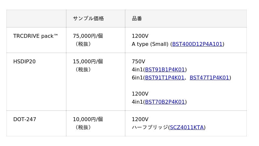Click the ハーフブリッジ label text

150,128
